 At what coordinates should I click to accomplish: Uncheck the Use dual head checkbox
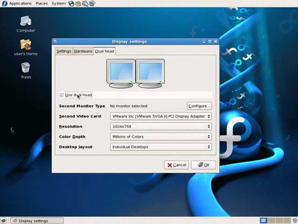[61, 95]
